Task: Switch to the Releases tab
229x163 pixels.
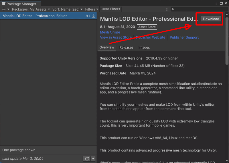Action: click(x=126, y=47)
